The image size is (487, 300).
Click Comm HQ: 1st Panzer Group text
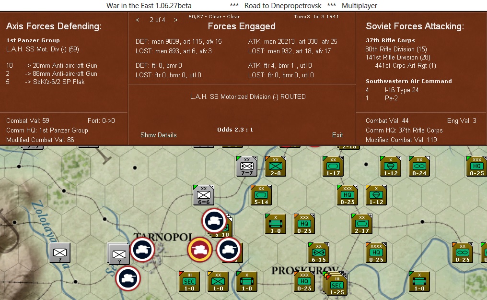[47, 130]
